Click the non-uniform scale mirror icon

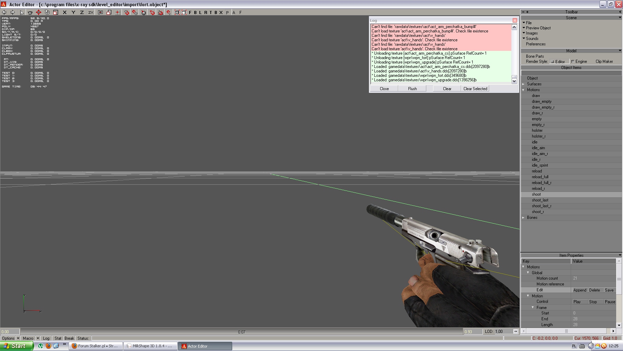click(100, 12)
